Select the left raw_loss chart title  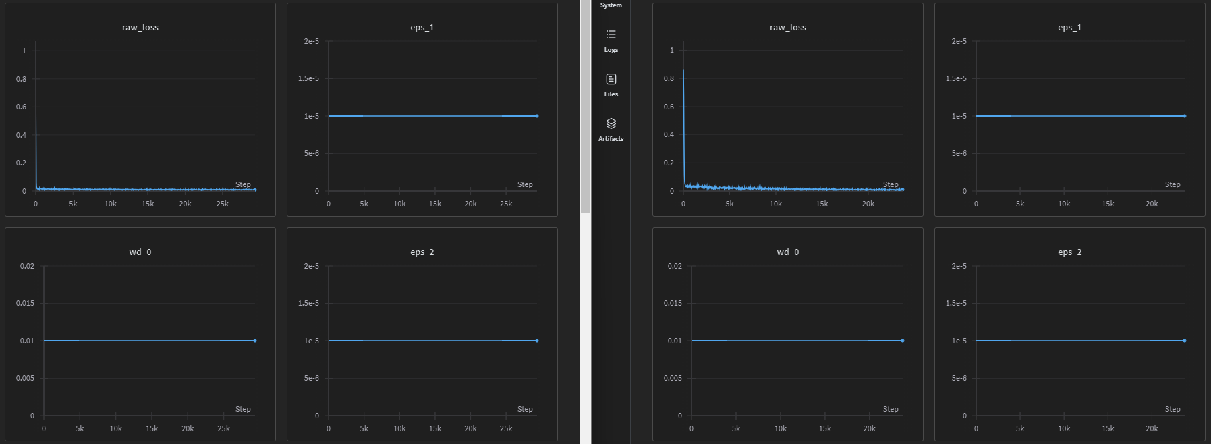click(140, 28)
